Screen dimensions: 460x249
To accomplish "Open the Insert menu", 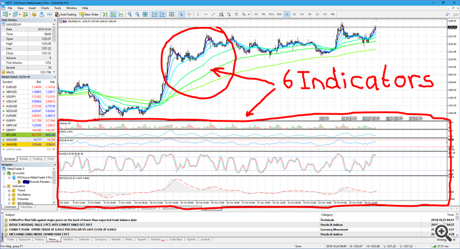I will pos(33,8).
